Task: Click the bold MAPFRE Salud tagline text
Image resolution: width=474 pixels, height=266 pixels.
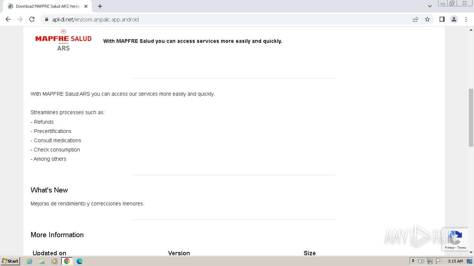Action: pyautogui.click(x=193, y=41)
